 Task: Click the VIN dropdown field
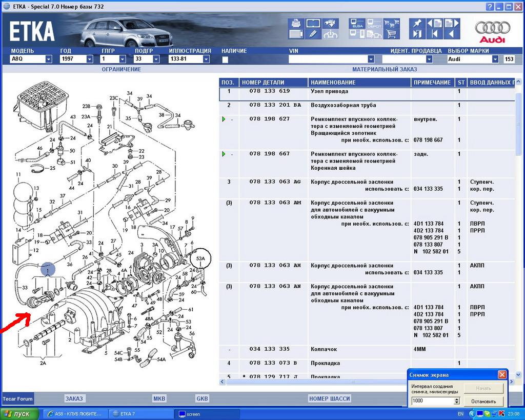pyautogui.click(x=331, y=59)
